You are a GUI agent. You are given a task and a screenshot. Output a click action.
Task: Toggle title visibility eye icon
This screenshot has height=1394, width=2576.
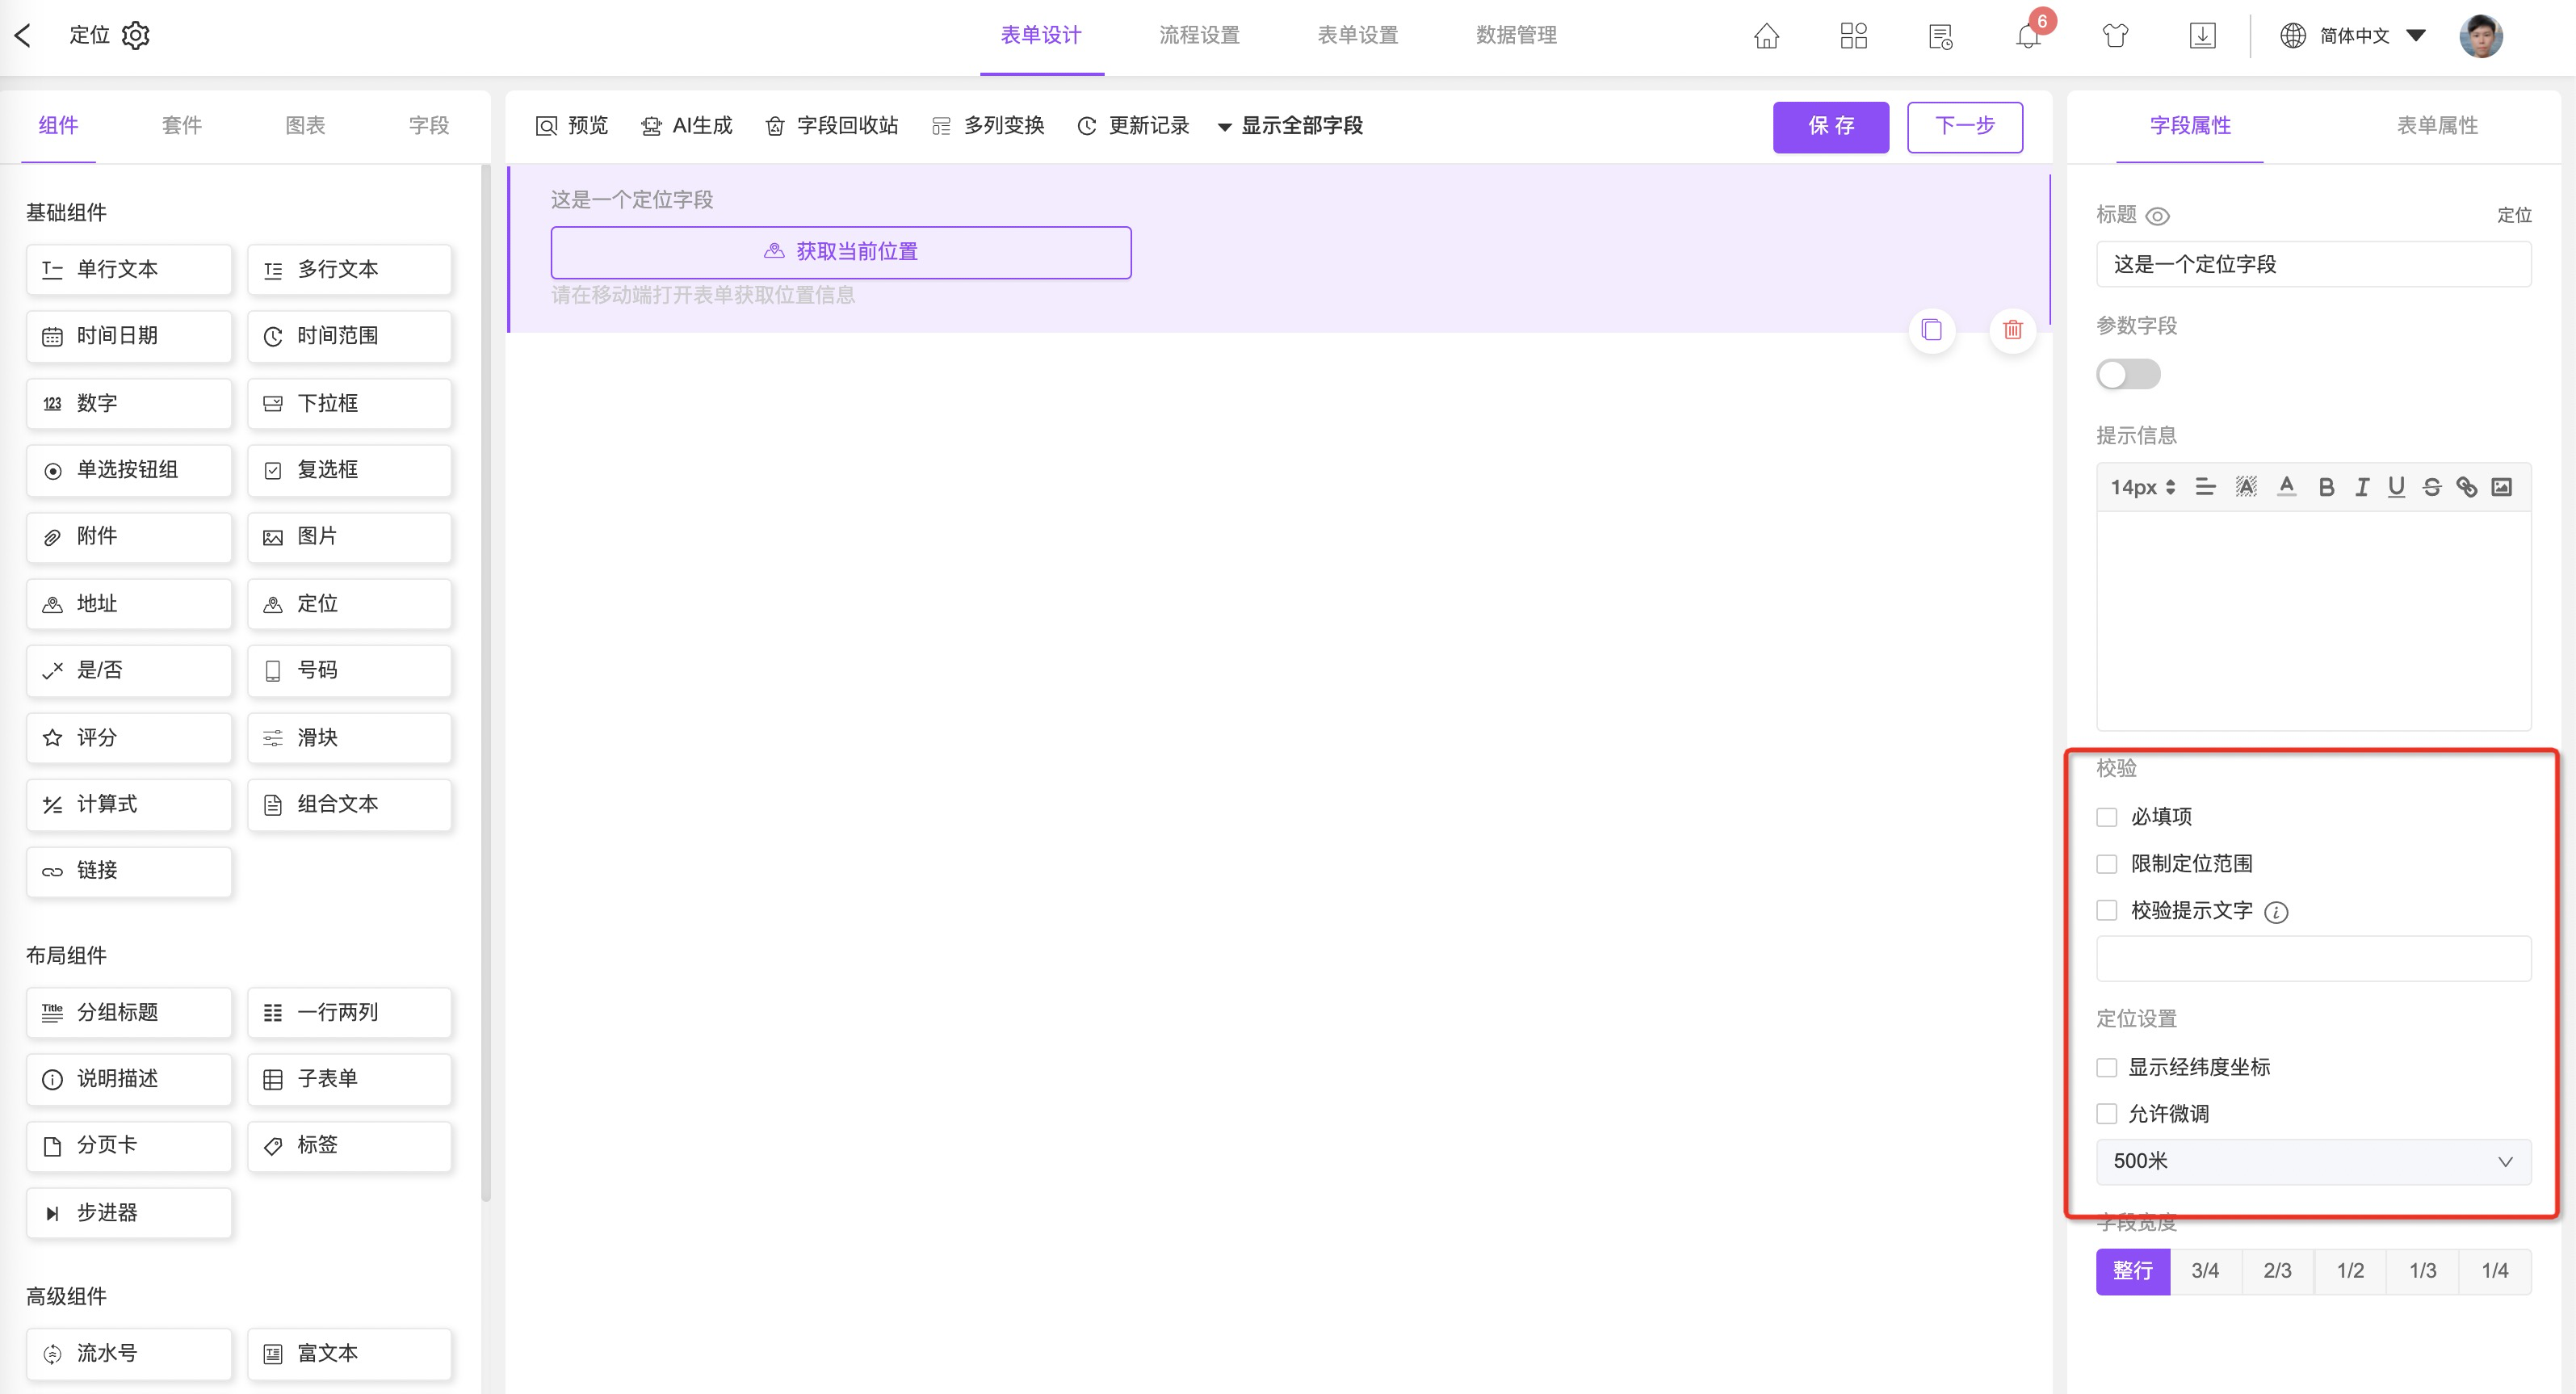tap(2157, 216)
